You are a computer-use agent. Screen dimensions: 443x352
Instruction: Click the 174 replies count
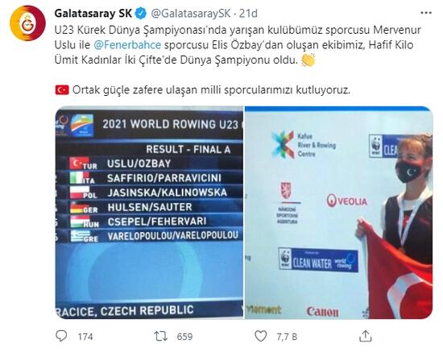(85, 337)
